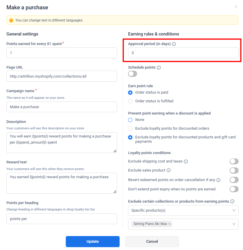Enable the Schedule points toggle
The image size is (243, 250).
pos(132,74)
